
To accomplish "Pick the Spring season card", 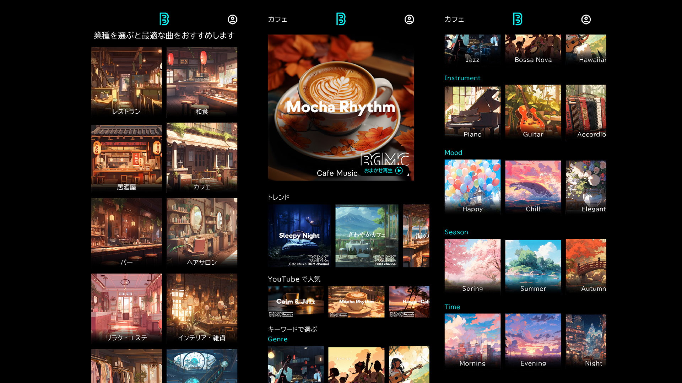I will pyautogui.click(x=472, y=266).
